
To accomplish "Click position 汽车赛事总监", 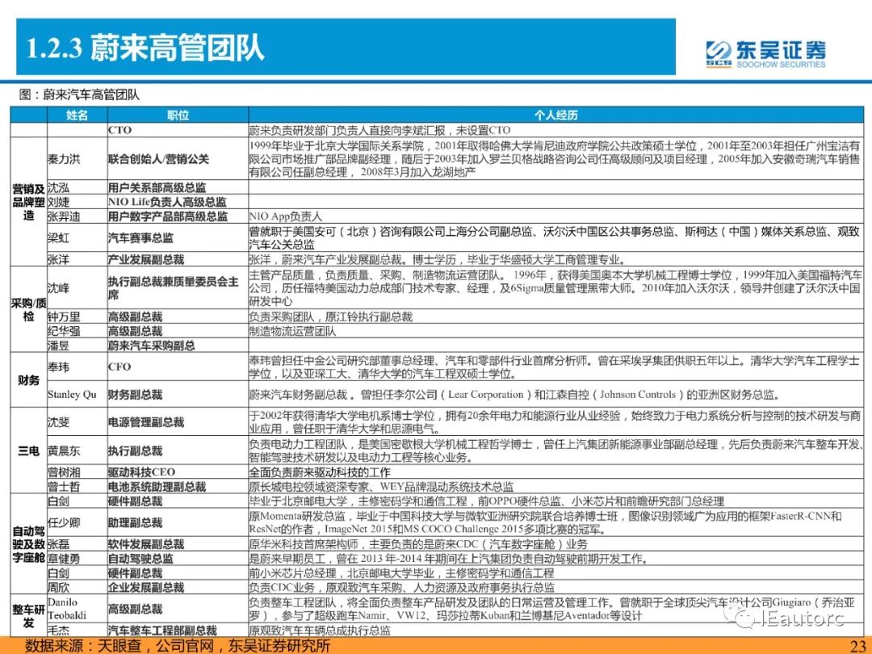I will (178, 237).
